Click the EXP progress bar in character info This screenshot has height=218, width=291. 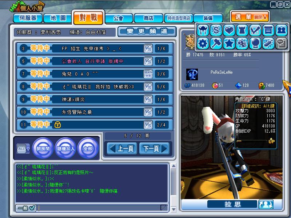[252, 141]
